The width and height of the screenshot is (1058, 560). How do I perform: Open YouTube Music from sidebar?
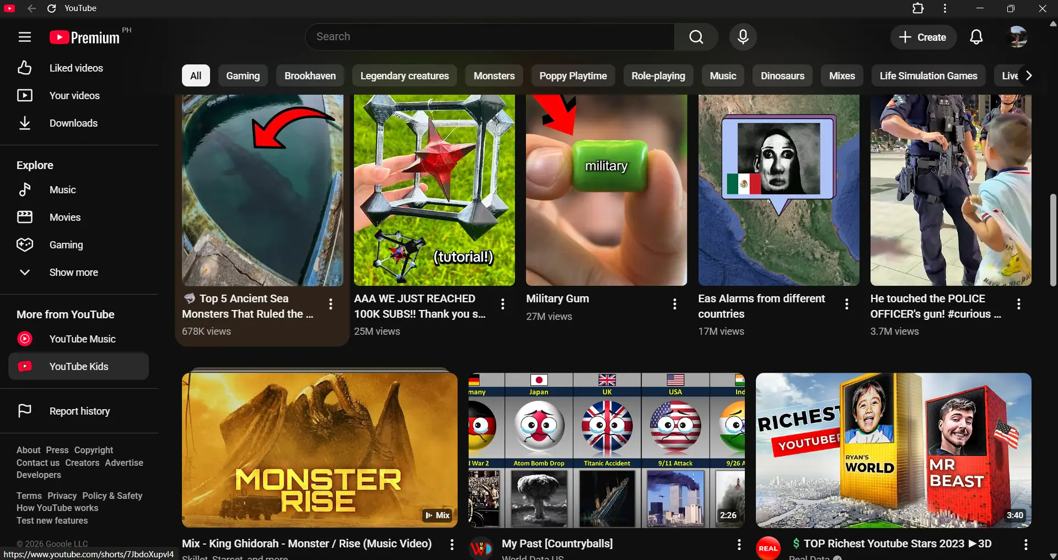(x=79, y=339)
